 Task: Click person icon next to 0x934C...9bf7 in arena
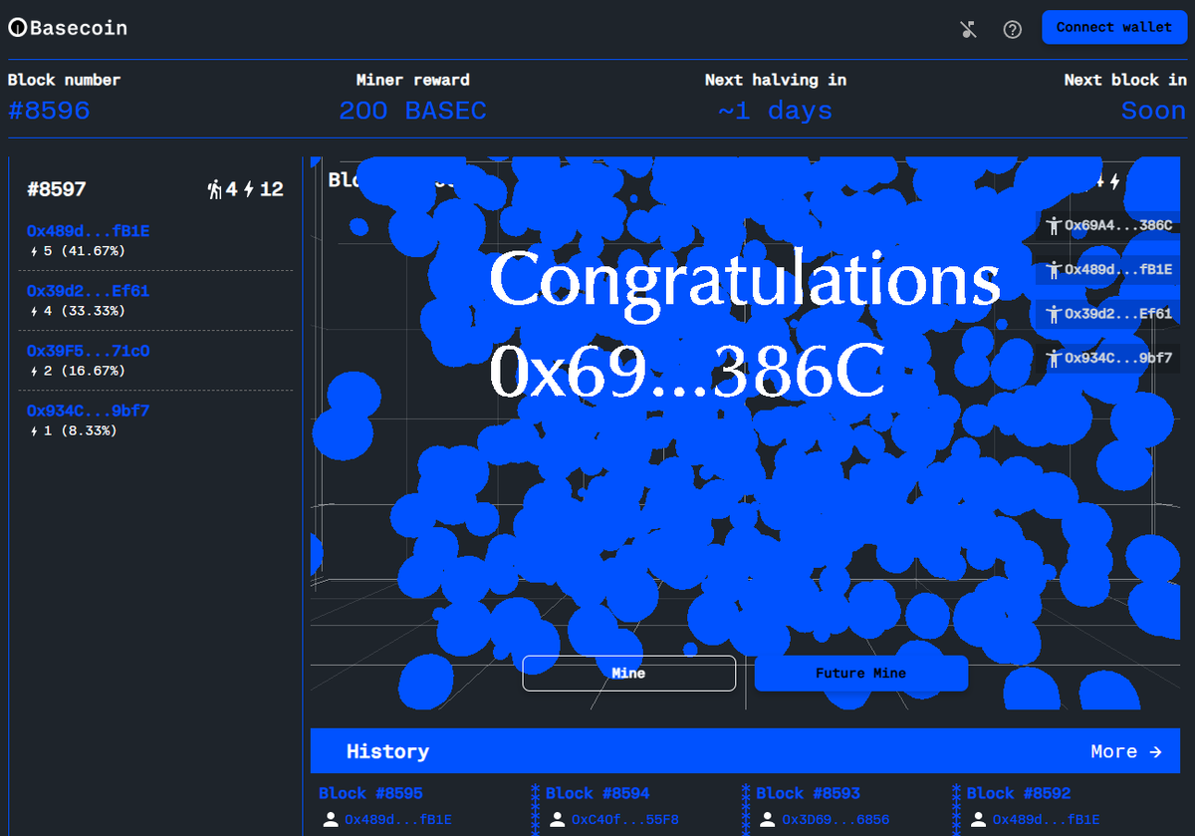point(1055,358)
